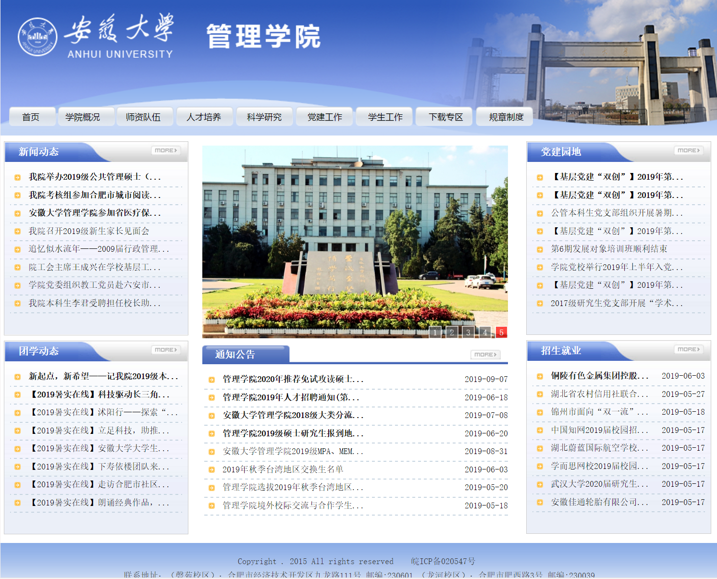Open article 第6期发展对象培训班顺利结束

[609, 249]
